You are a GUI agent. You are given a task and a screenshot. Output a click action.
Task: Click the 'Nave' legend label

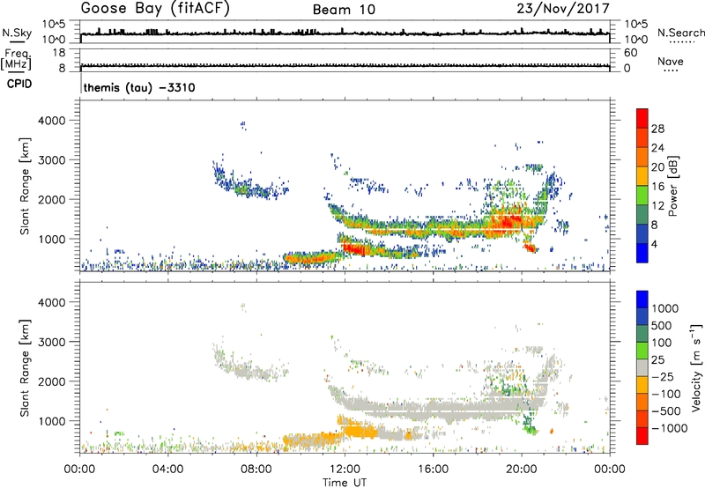coord(671,61)
